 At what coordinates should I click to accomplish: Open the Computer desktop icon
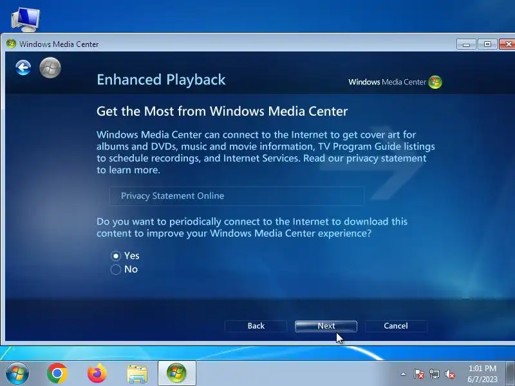25,19
